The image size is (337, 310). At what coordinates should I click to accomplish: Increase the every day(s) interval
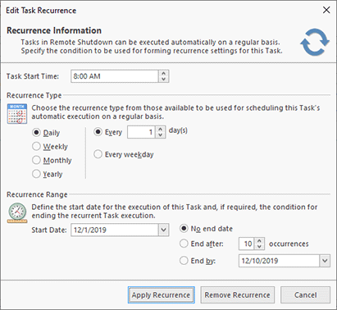161,130
